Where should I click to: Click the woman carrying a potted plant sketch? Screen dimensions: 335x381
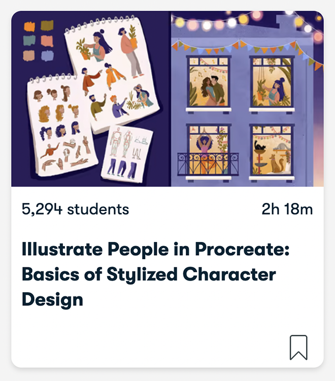[130, 48]
